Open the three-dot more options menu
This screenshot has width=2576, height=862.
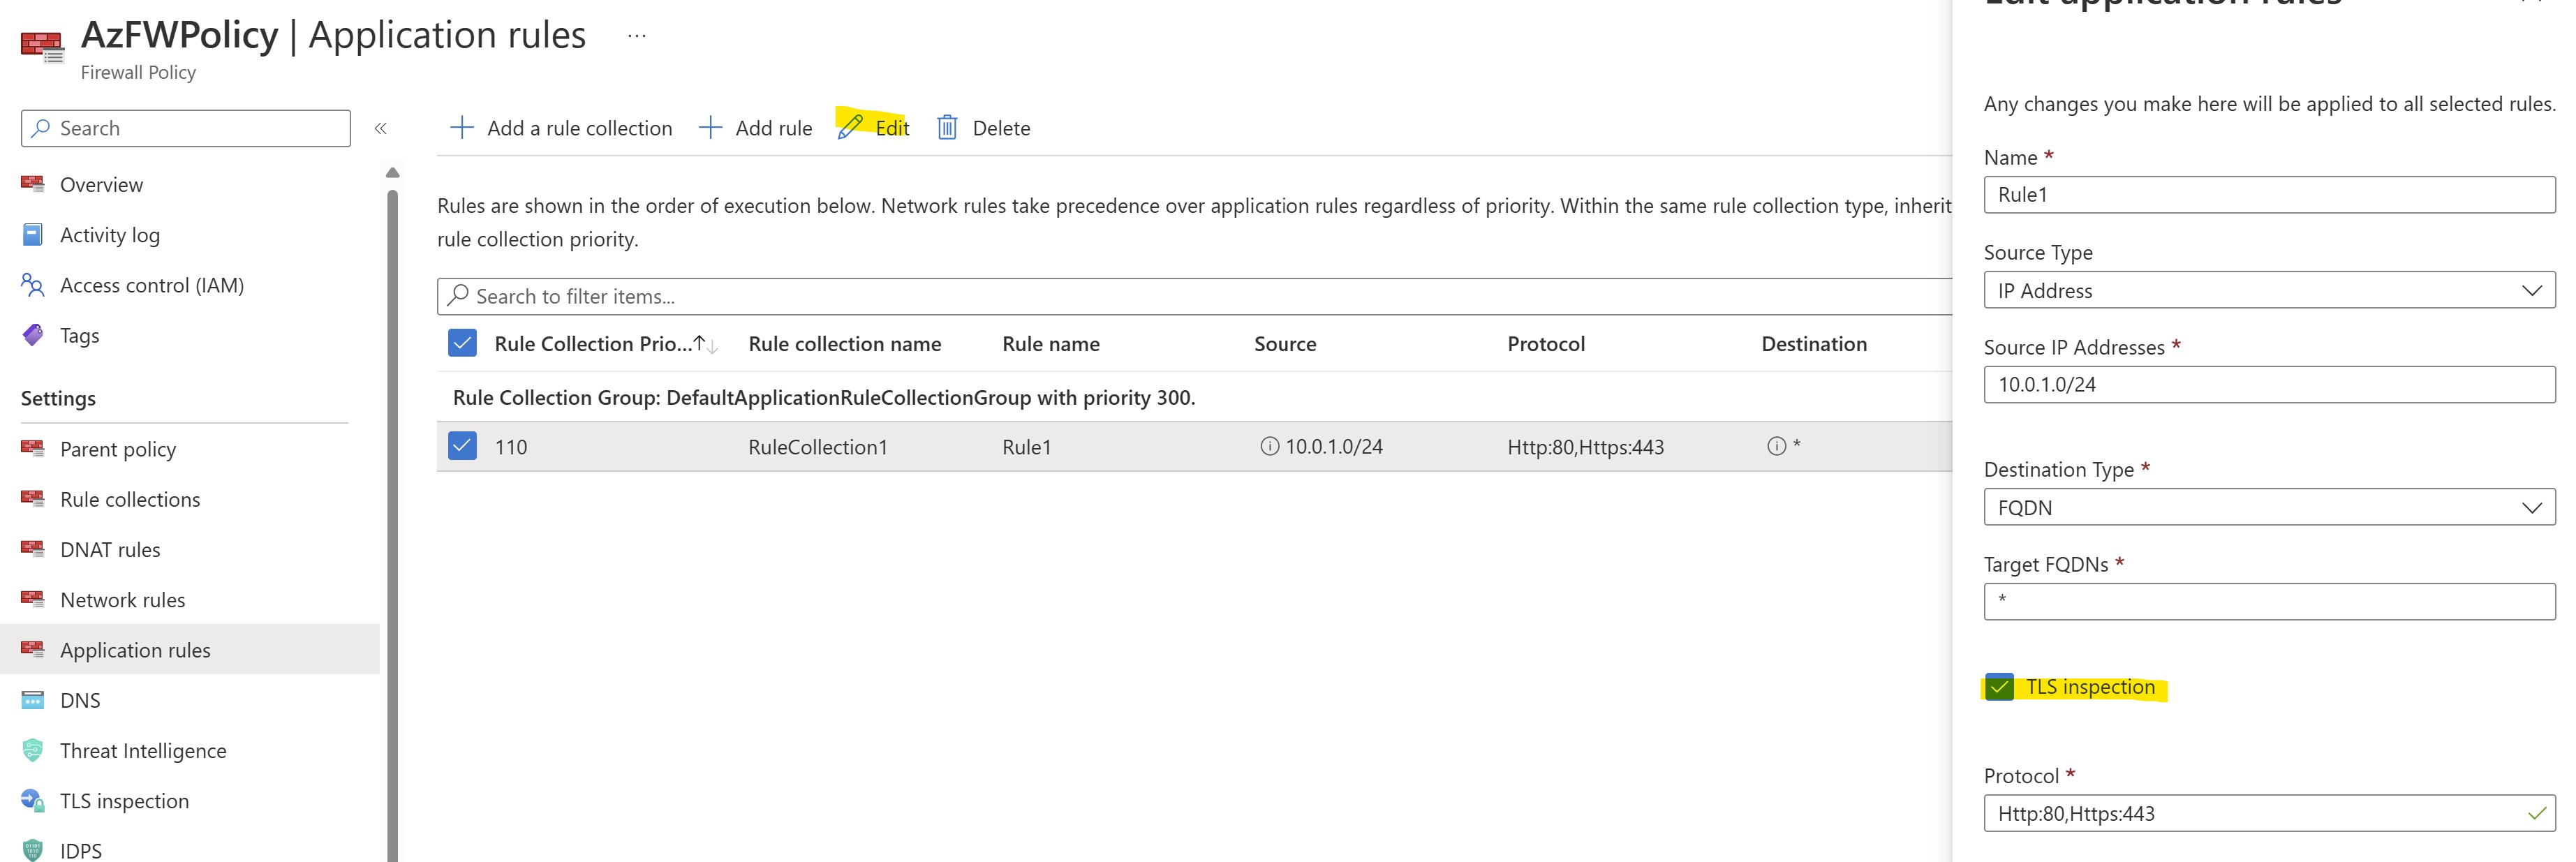[x=637, y=35]
